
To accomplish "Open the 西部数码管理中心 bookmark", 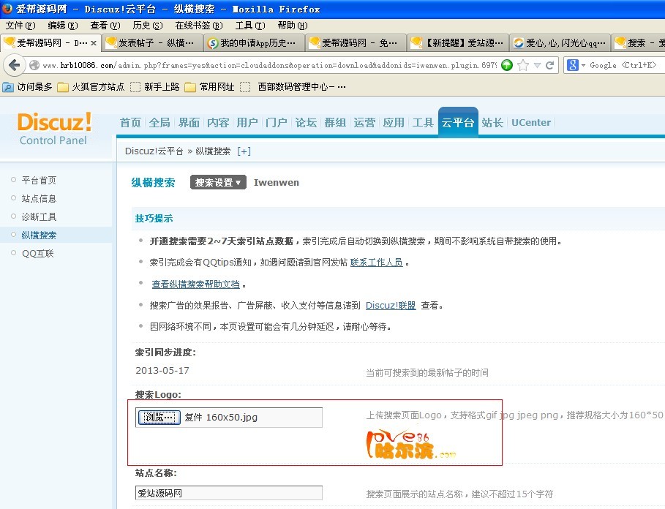I will point(293,87).
